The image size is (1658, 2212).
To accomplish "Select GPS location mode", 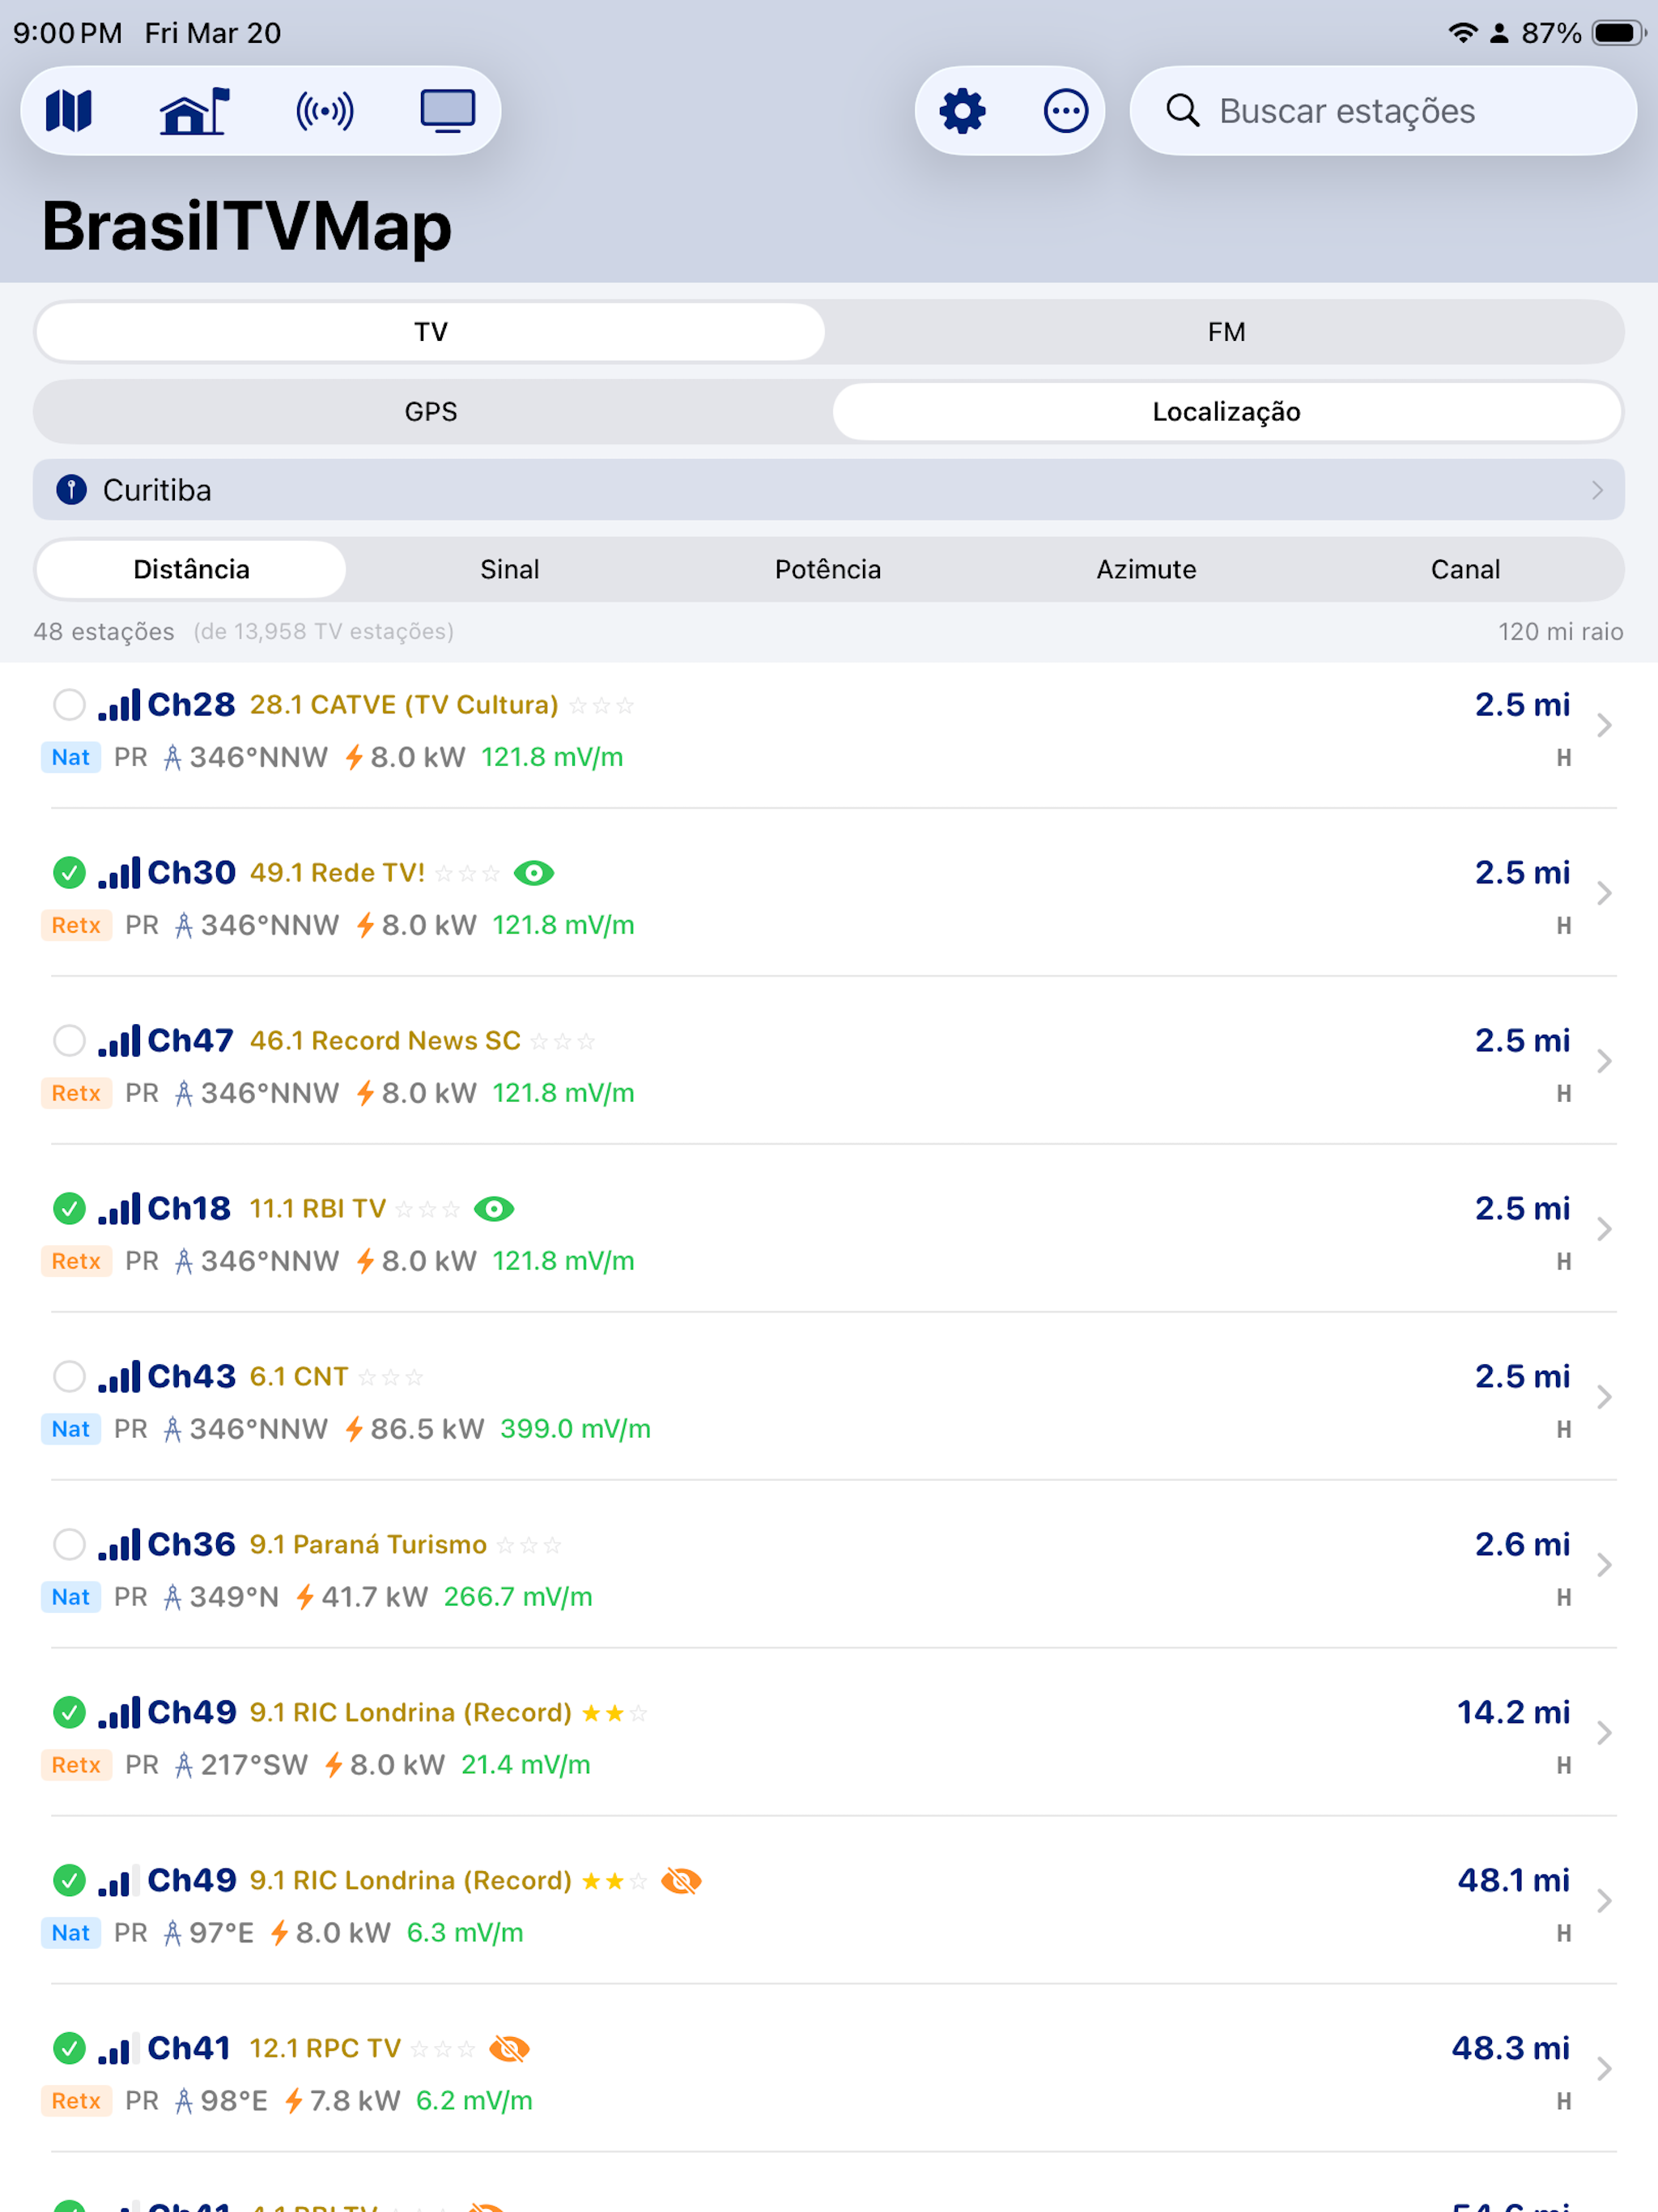I will click(431, 412).
